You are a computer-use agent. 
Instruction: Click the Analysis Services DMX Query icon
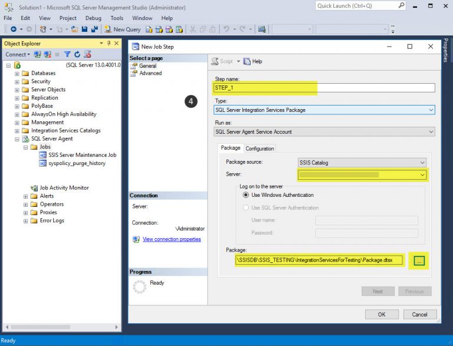point(169,29)
